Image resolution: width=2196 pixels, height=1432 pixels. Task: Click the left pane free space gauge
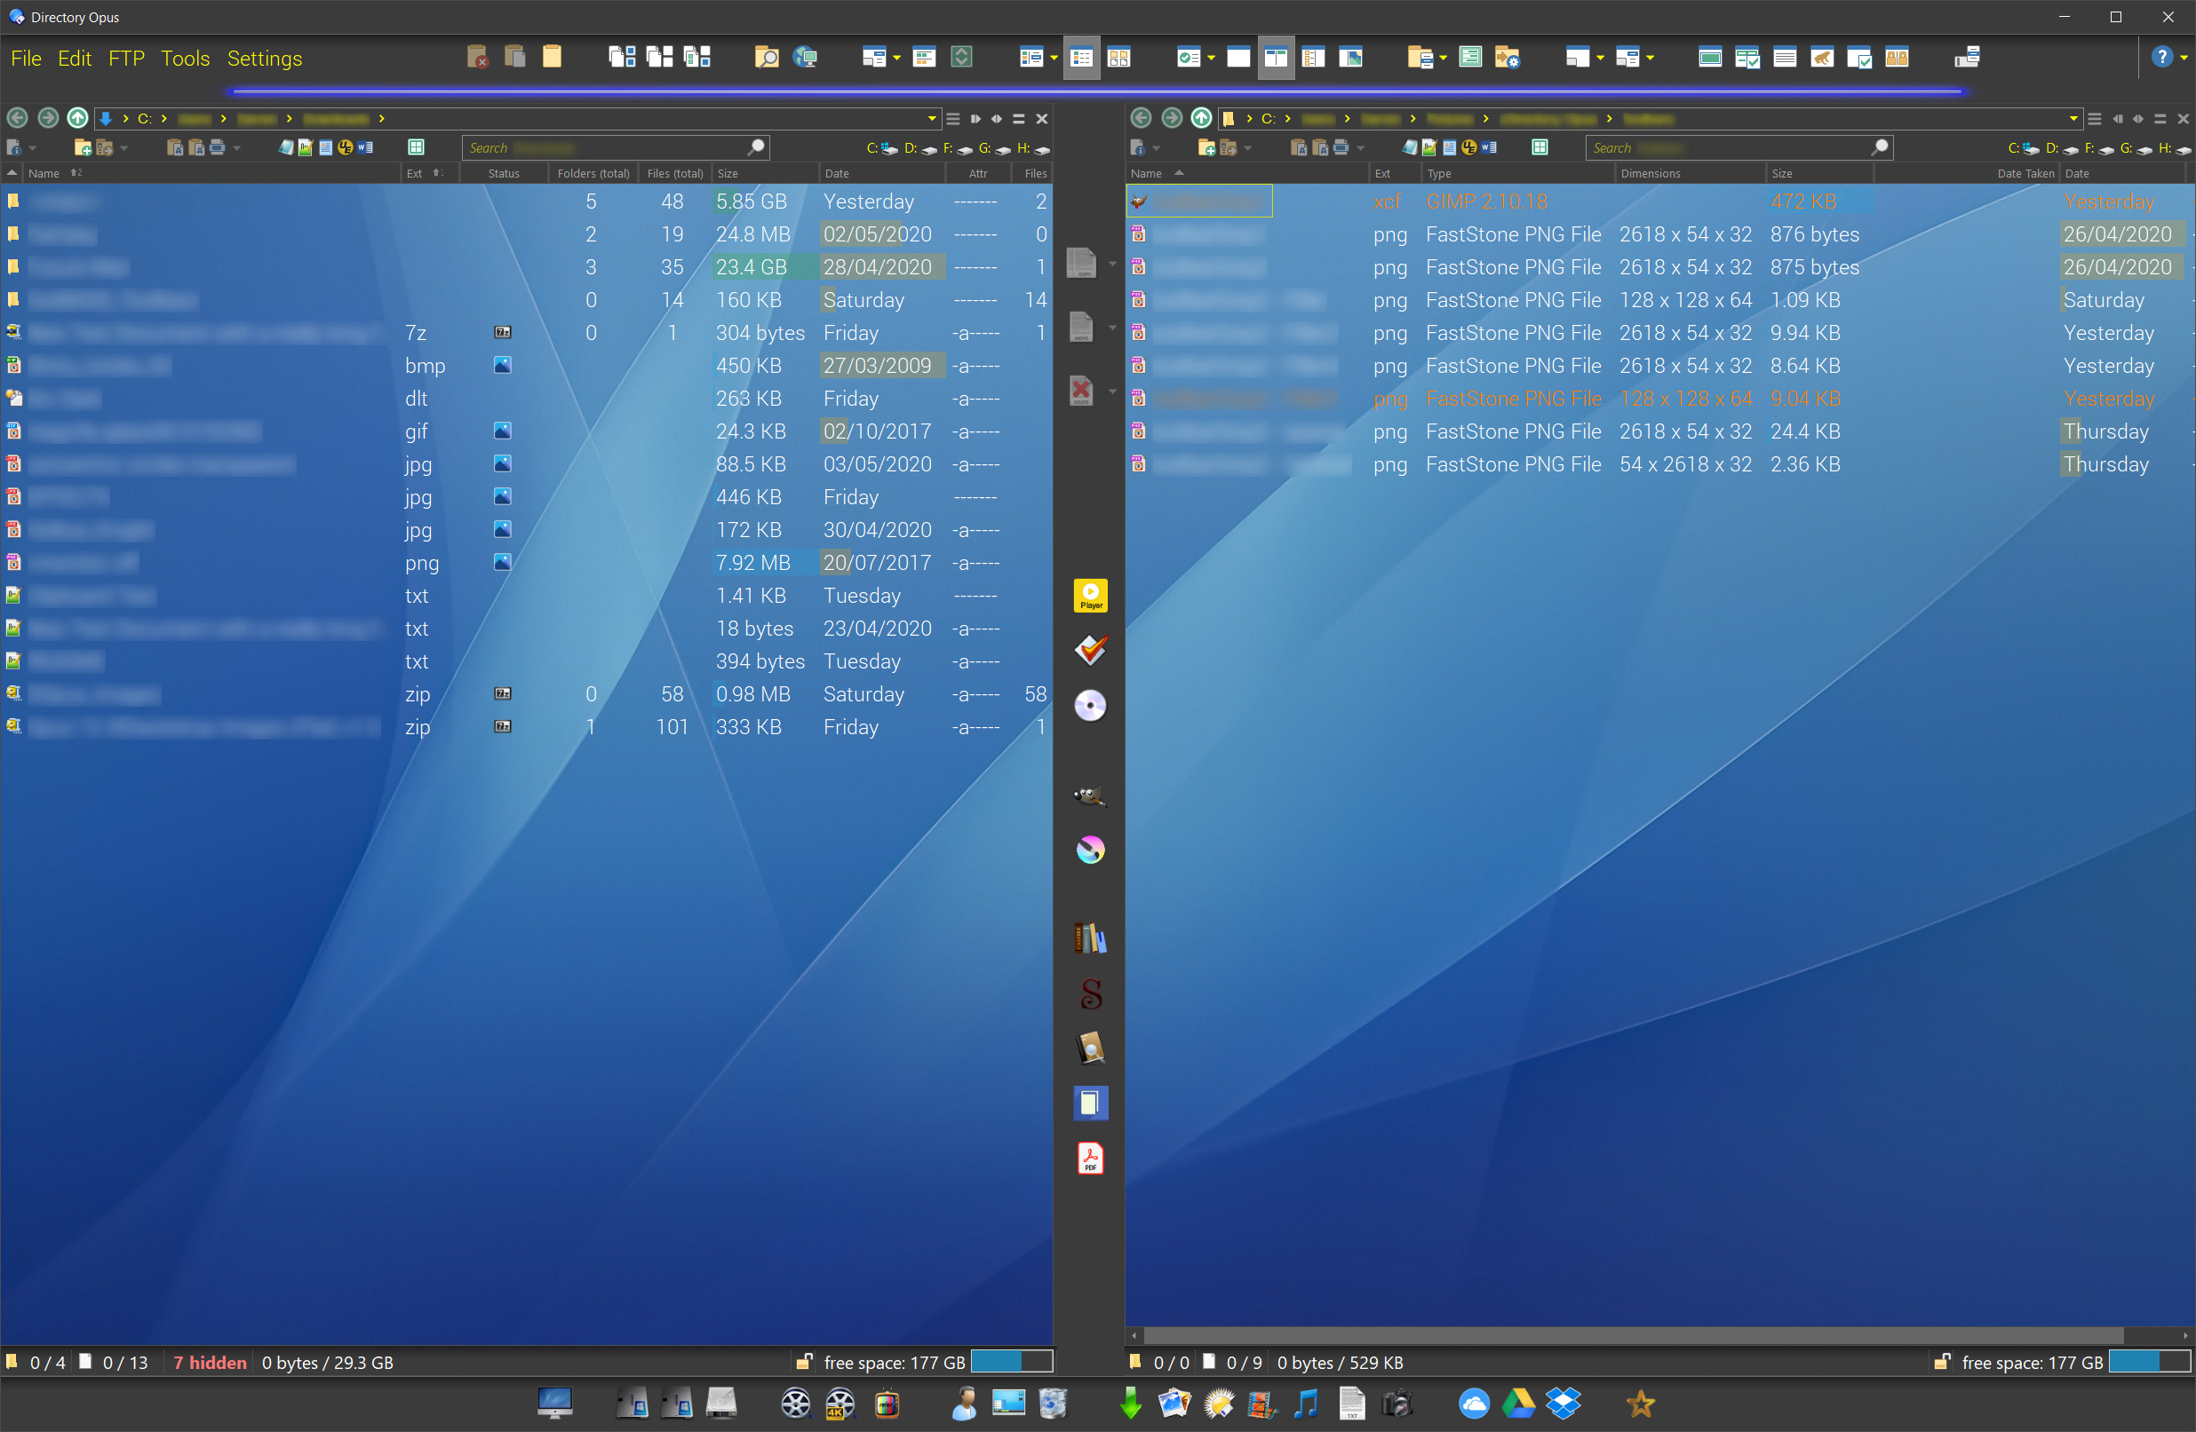pos(1011,1362)
